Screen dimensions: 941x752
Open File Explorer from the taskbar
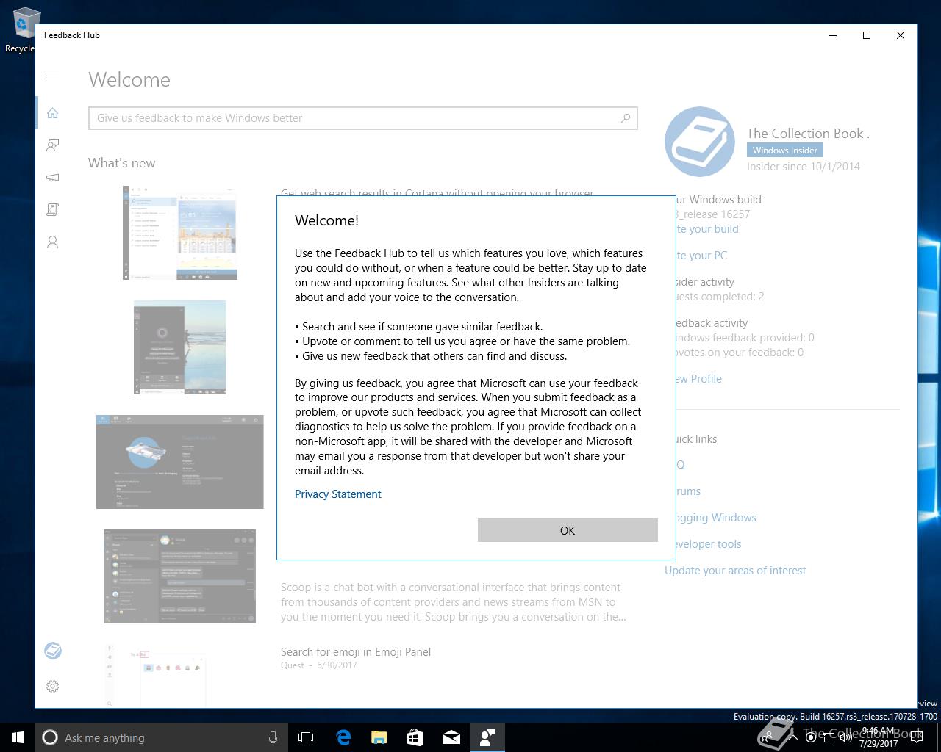[379, 737]
